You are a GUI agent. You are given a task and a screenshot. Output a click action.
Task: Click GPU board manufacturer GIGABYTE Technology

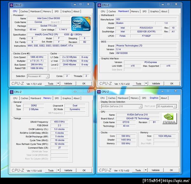tap(138, 118)
